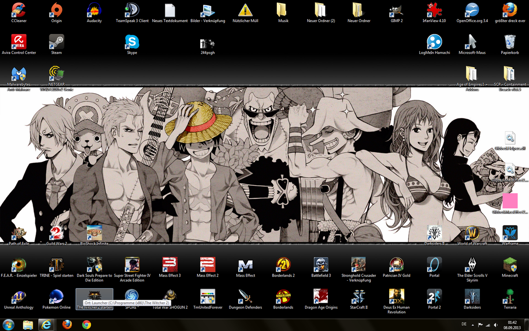The height and width of the screenshot is (331, 529).
Task: Select the StarCraft II icon
Action: (x=359, y=296)
